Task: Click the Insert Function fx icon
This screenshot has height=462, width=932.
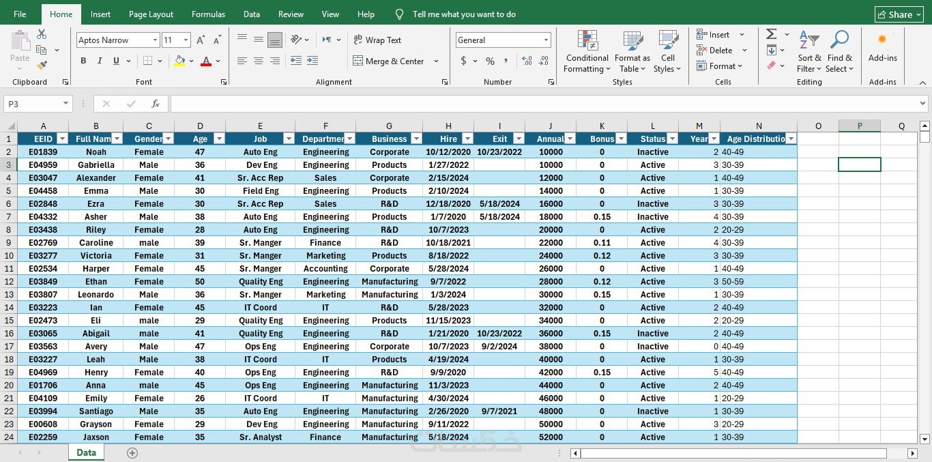Action: [x=156, y=104]
